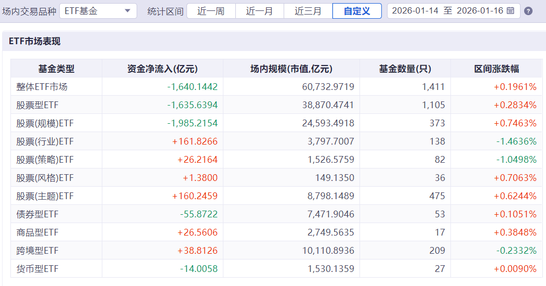Select the 商品型ETF row label
Screen dimensions: 546x286
click(x=37, y=232)
